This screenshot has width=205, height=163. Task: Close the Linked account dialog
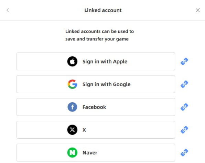(x=197, y=10)
